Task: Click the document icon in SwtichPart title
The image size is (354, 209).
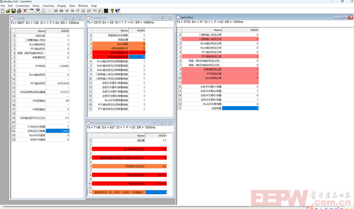Action: [x=178, y=17]
